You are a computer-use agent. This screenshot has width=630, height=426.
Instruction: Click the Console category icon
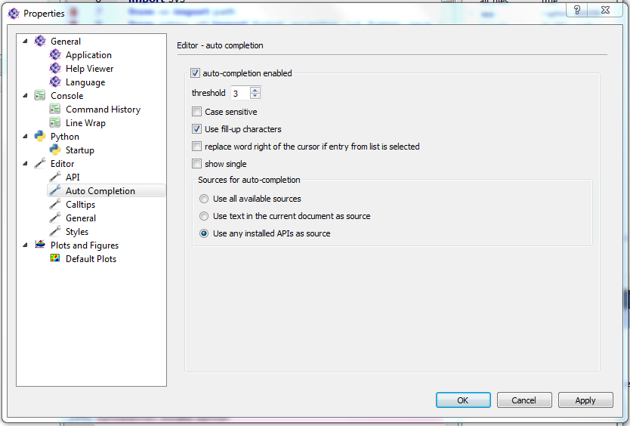click(x=40, y=96)
